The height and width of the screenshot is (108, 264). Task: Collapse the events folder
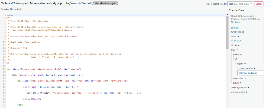point(237,55)
